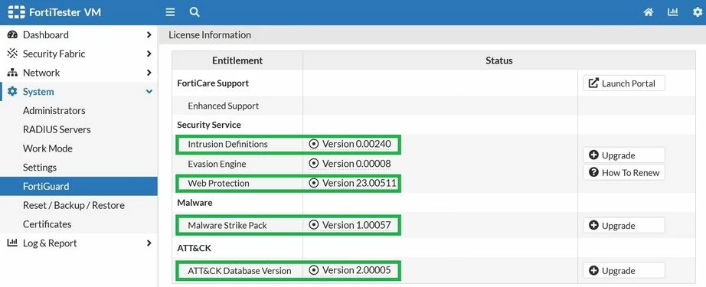Screen dimensions: 706x287
Task: Click Version 1.00057 text
Action: [x=357, y=225]
